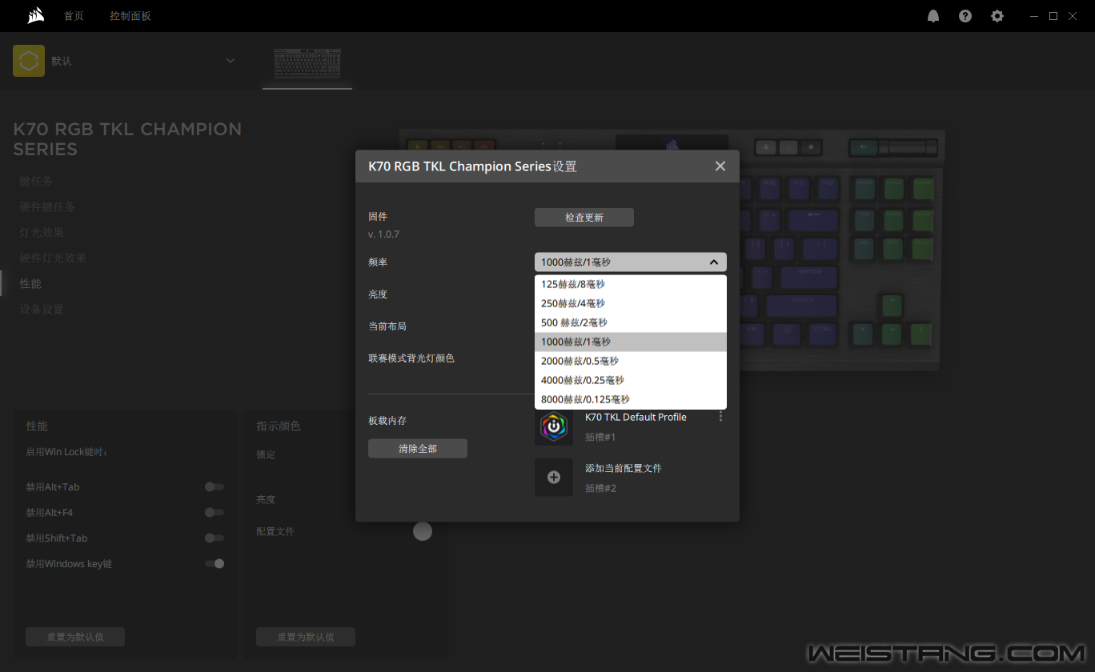The width and height of the screenshot is (1095, 672).
Task: Click 重置为默认值 in the 指示颜色 panel
Action: point(306,637)
